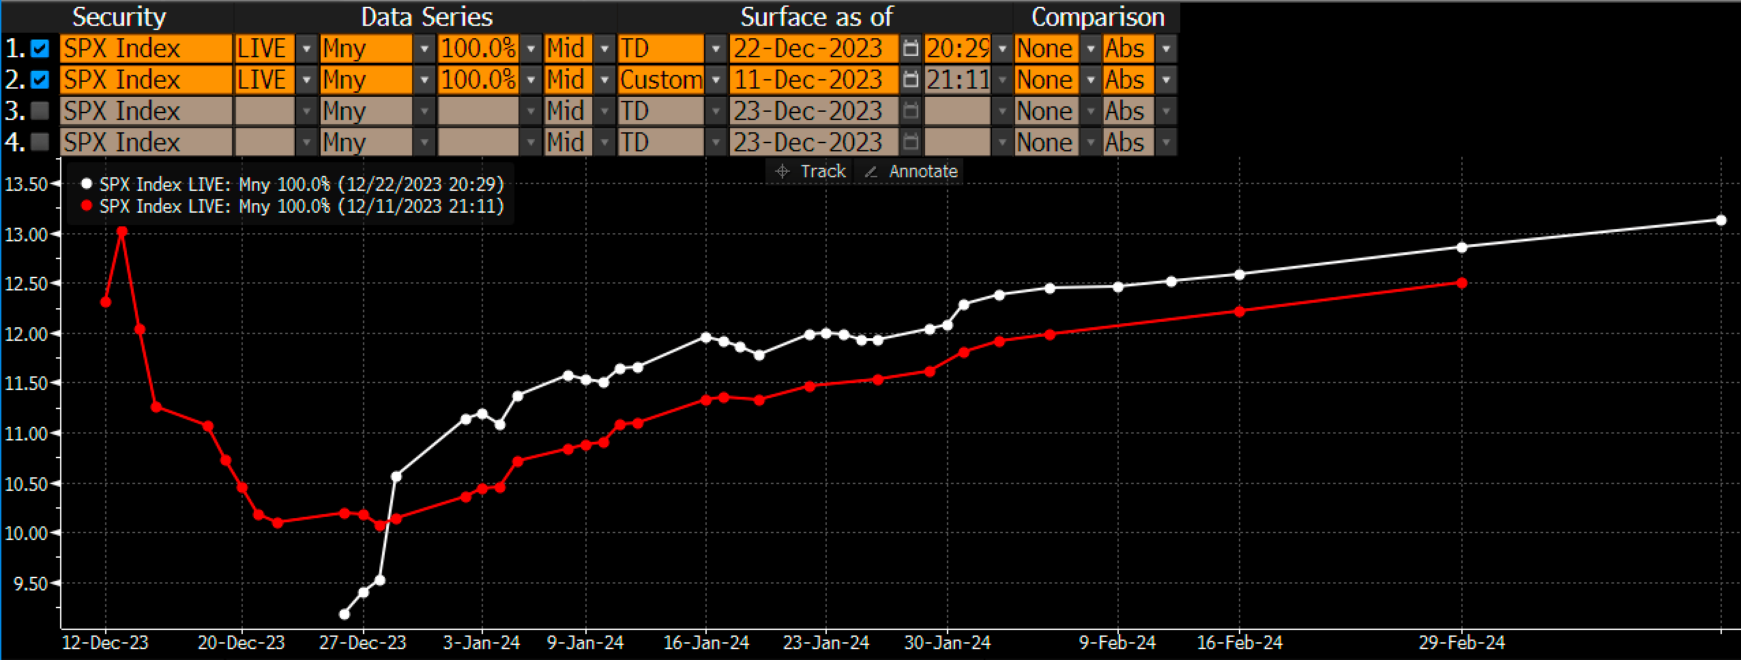Edit the 20:29 time field
Screen dimensions: 1741x660
tap(957, 48)
